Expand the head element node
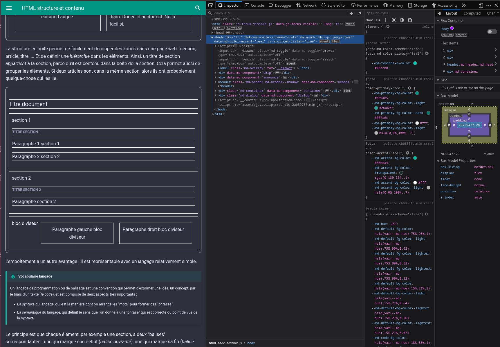 (212, 33)
